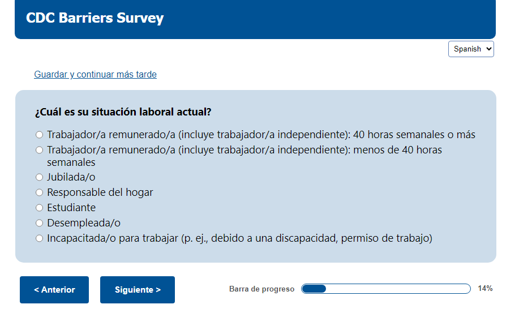Click the 'Desempleada/o' option label text

click(84, 223)
